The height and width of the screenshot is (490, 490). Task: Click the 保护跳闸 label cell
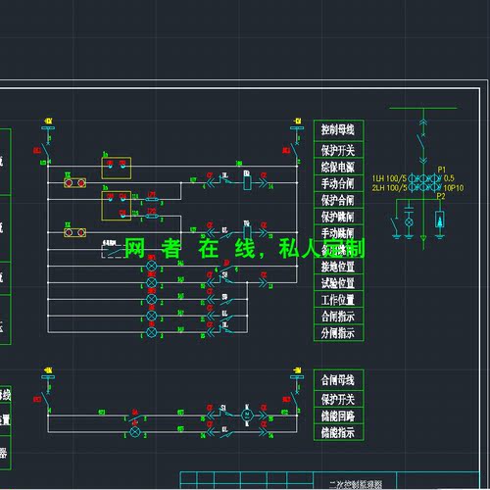(x=339, y=217)
